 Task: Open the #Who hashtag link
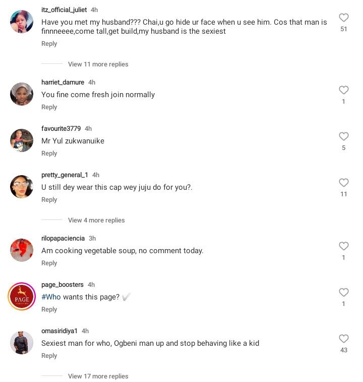click(51, 297)
